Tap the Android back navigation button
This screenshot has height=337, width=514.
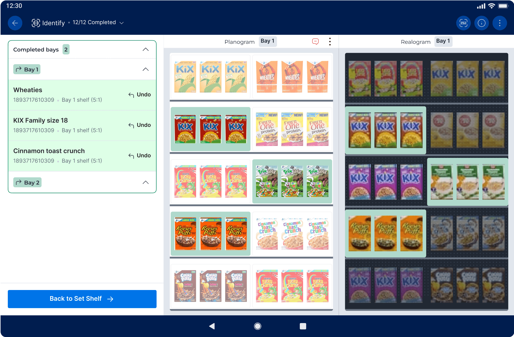click(212, 326)
